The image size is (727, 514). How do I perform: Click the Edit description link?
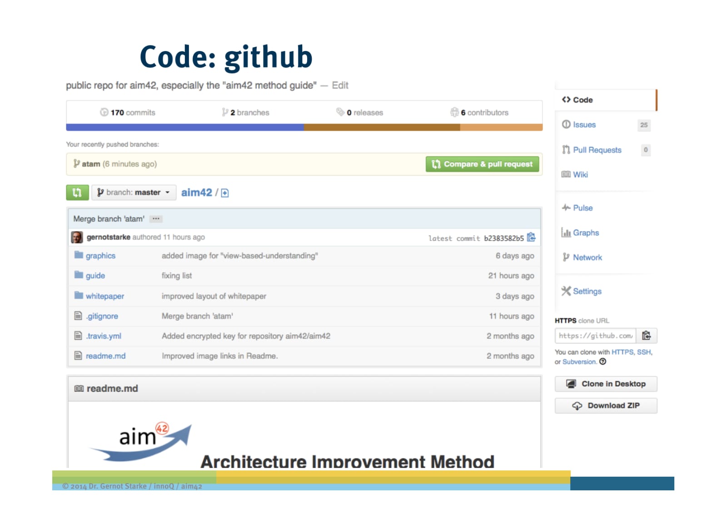click(340, 86)
